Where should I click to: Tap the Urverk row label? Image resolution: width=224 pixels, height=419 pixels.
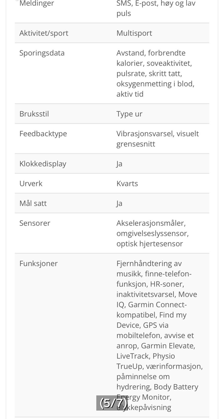[31, 184]
